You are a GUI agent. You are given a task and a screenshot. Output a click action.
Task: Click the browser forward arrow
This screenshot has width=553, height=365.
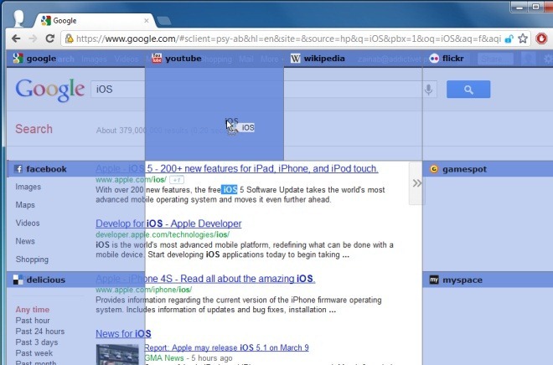[33, 39]
